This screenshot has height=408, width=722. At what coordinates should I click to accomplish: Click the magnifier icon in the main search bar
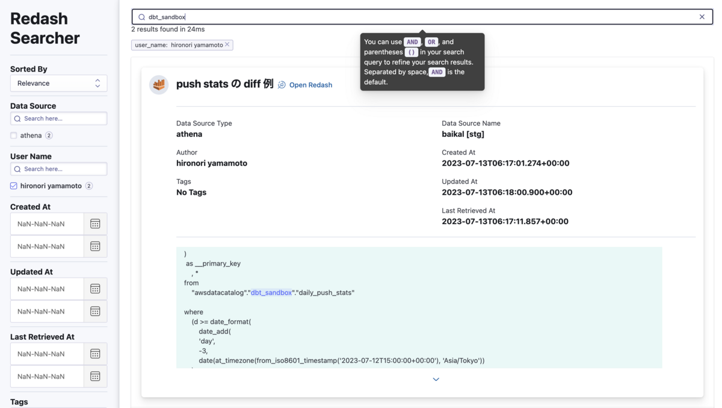click(x=141, y=17)
